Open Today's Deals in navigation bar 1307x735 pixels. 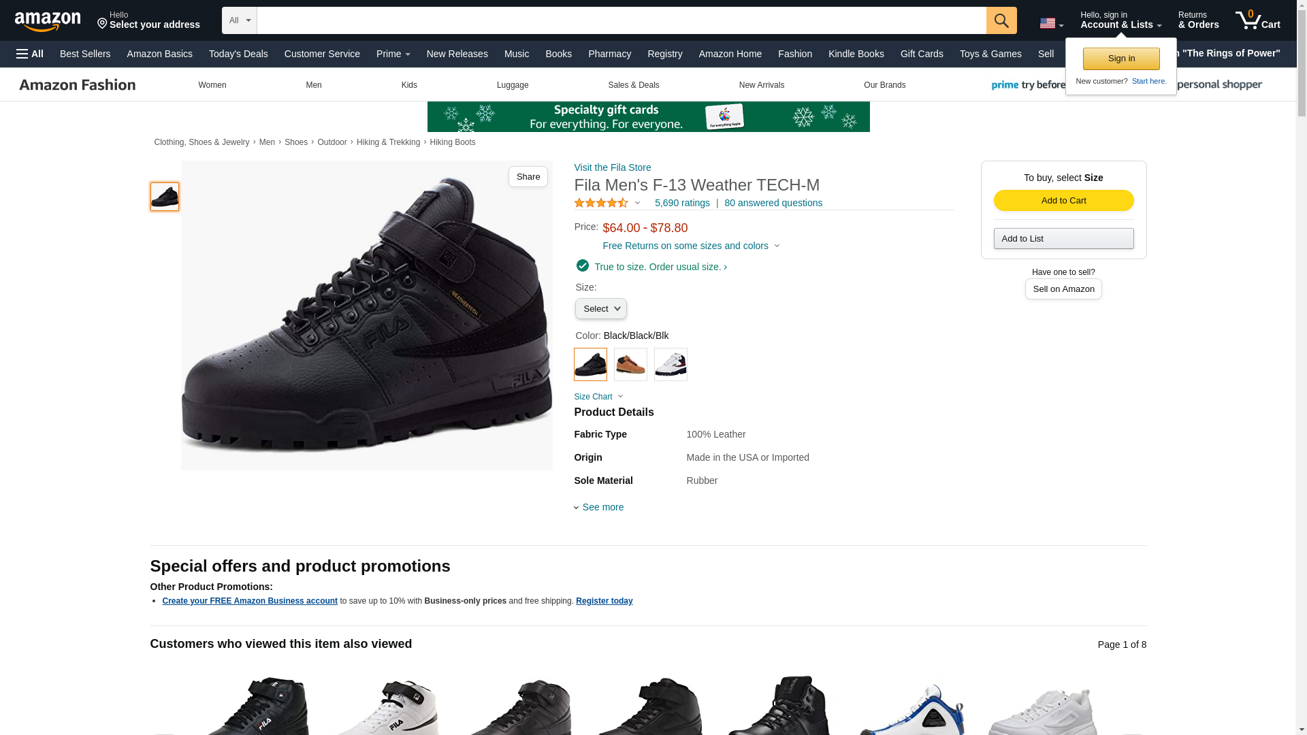coord(238,54)
